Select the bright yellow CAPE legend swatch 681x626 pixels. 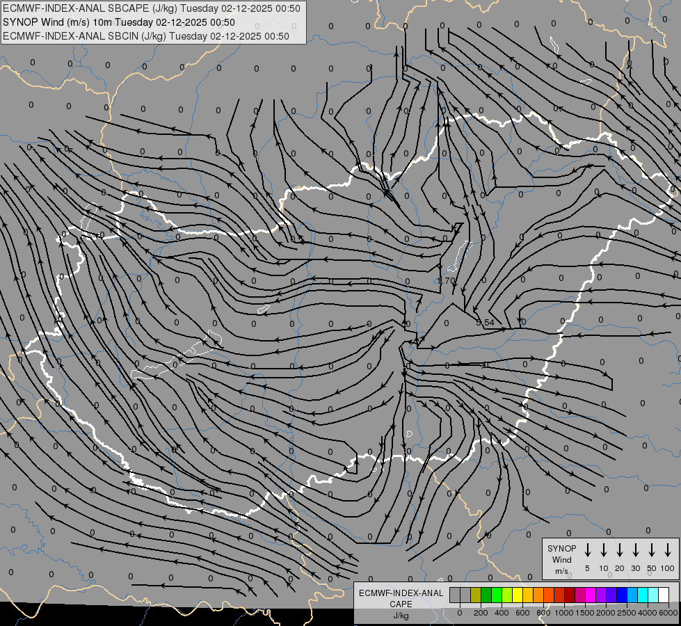click(518, 595)
